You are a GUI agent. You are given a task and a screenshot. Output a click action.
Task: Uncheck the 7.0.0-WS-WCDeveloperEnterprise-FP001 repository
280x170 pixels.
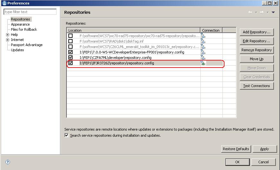[71, 52]
